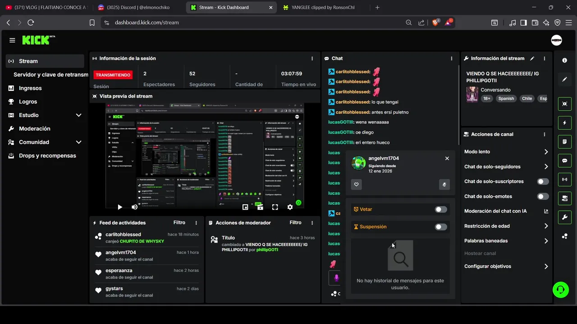Screen dimensions: 577x324
Task: Open Servidor y clave de retransmisión
Action: click(x=50, y=75)
